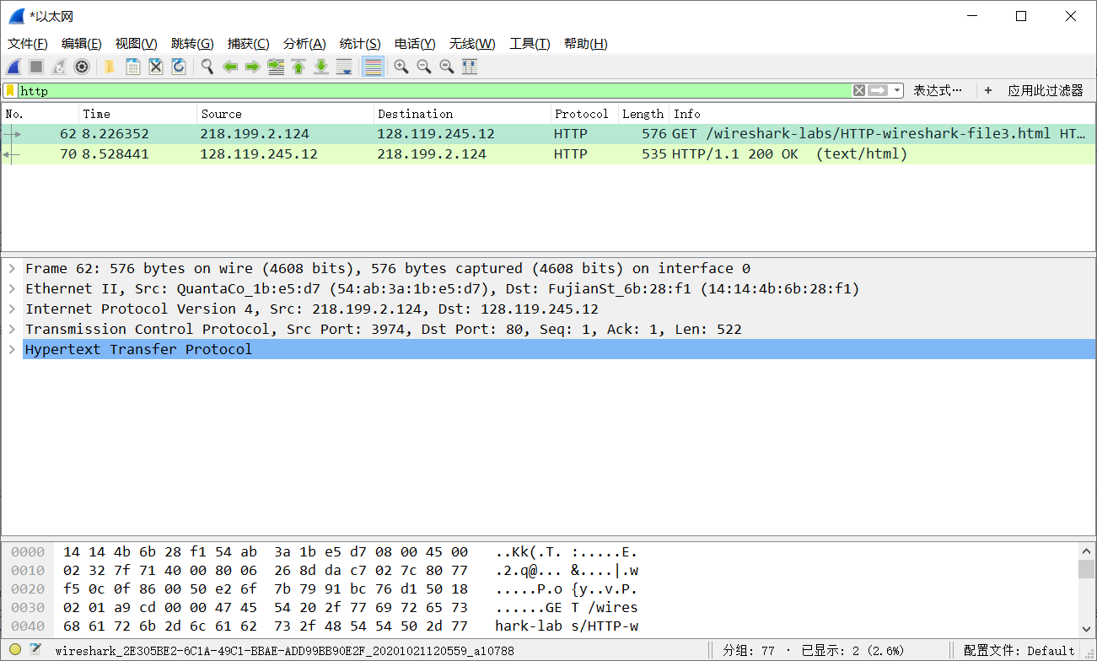Jump to the last packet

coord(321,67)
